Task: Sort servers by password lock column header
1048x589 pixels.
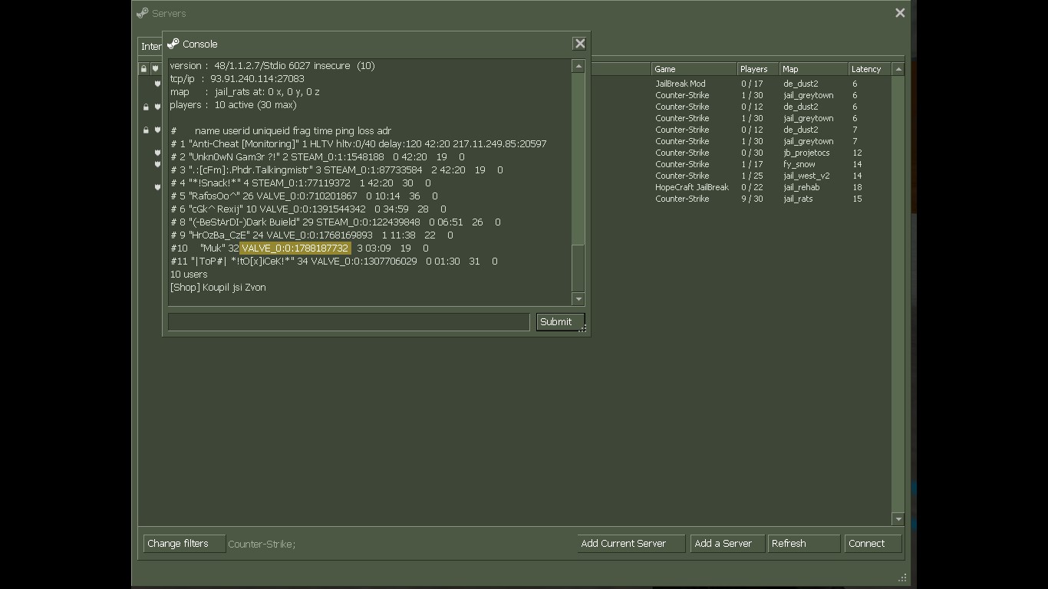Action: (143, 69)
